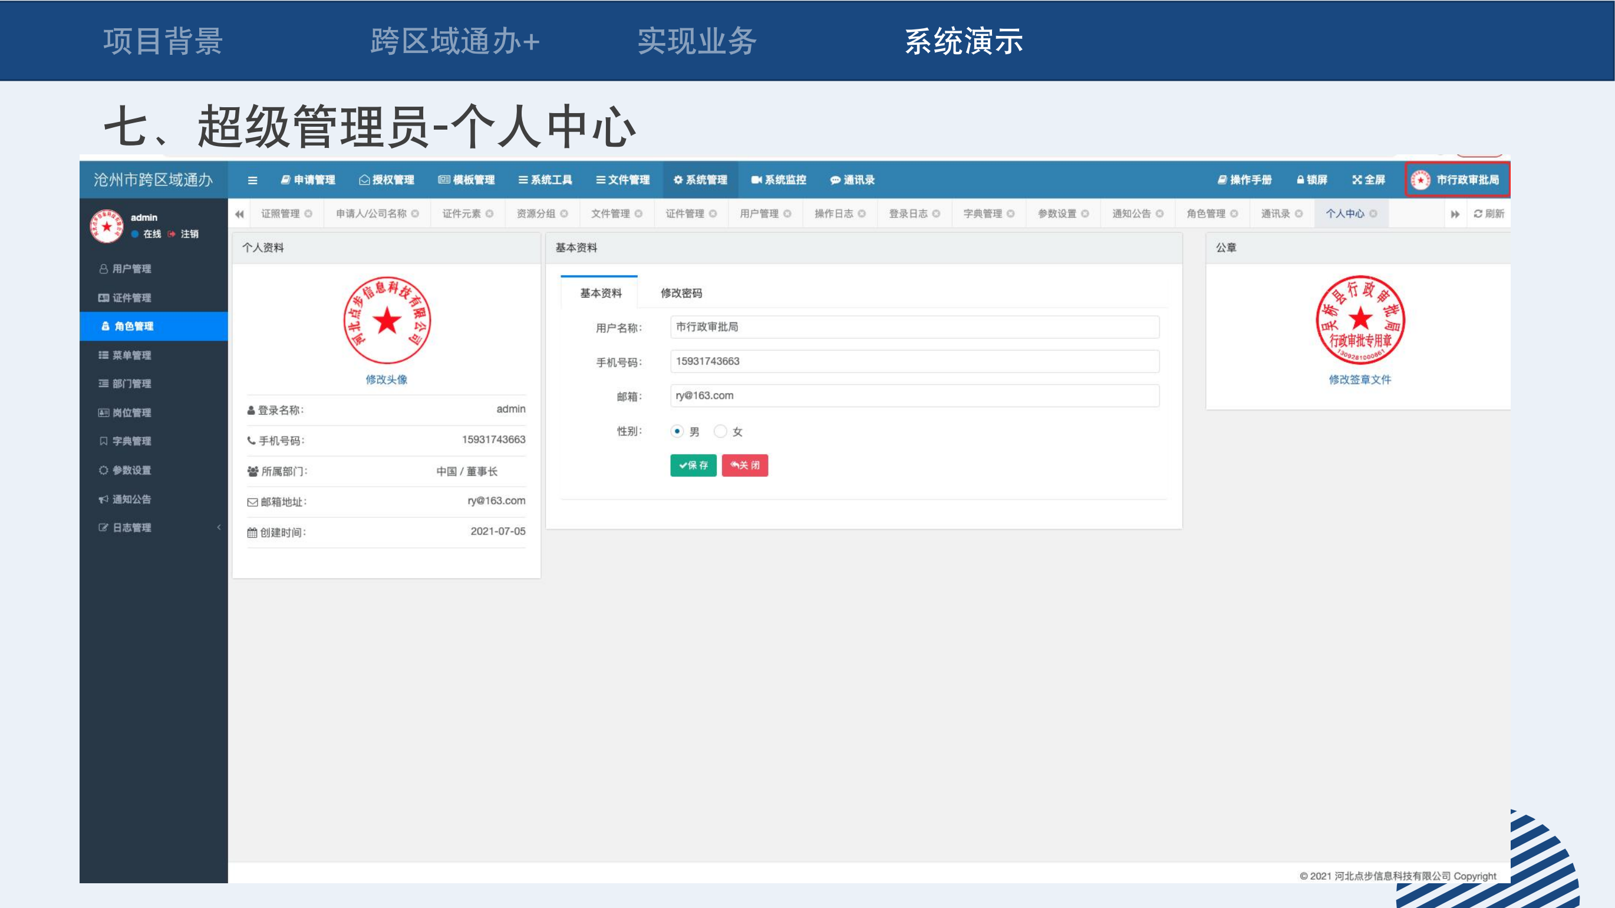The height and width of the screenshot is (908, 1615).
Task: Click the 刷新 refresh icon
Action: point(1478,214)
